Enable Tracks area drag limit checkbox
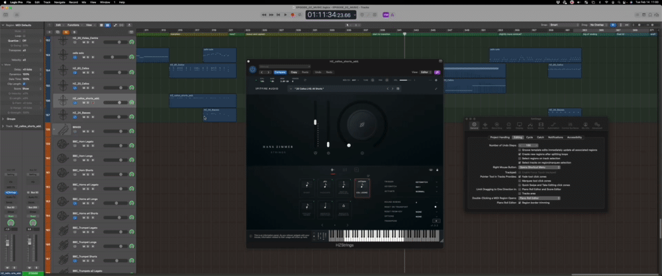 click(x=519, y=193)
